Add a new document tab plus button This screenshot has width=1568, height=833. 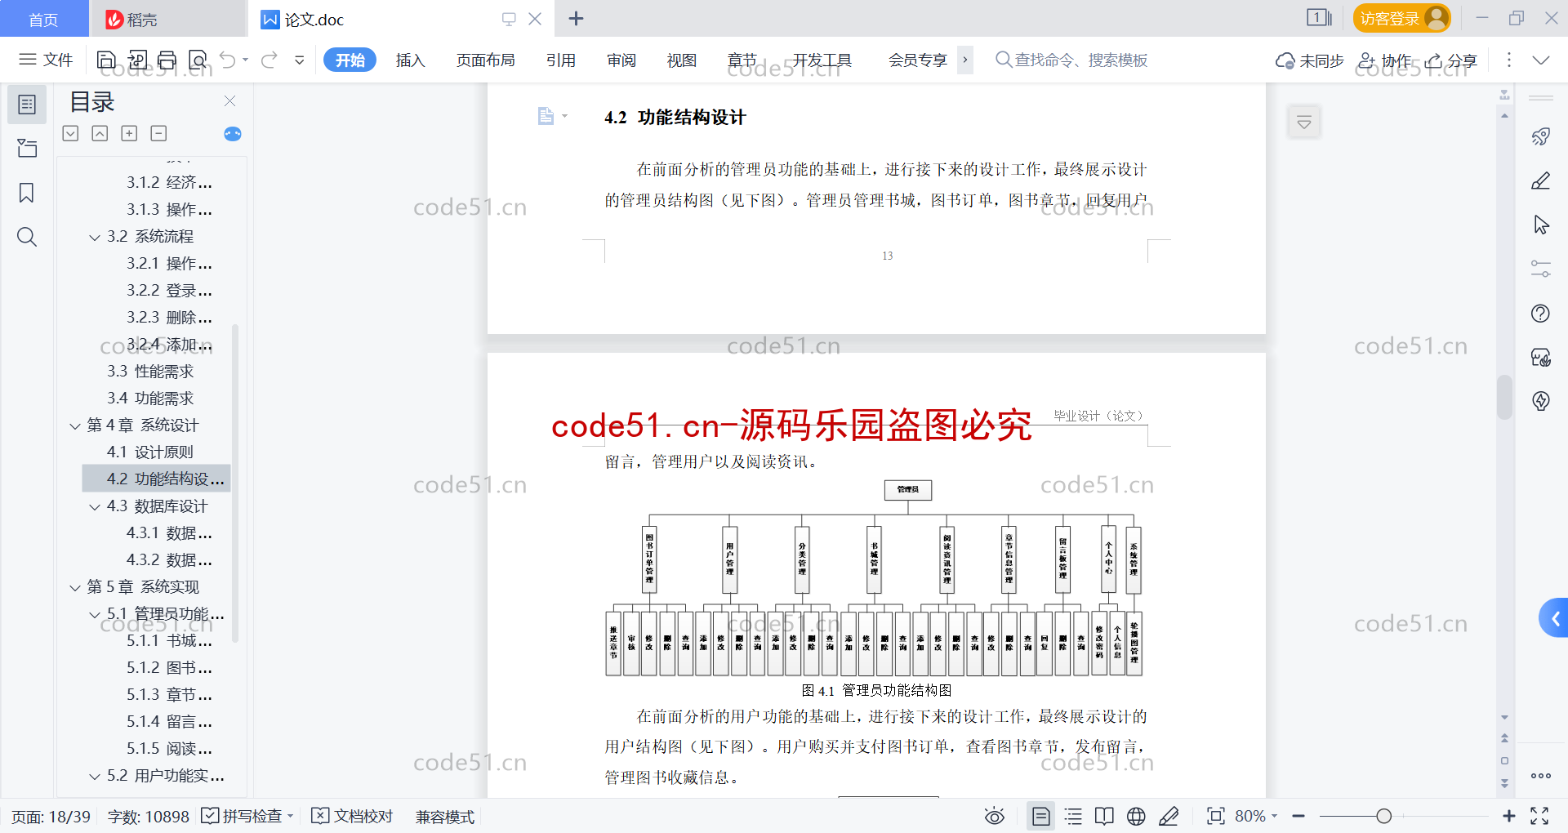coord(576,19)
